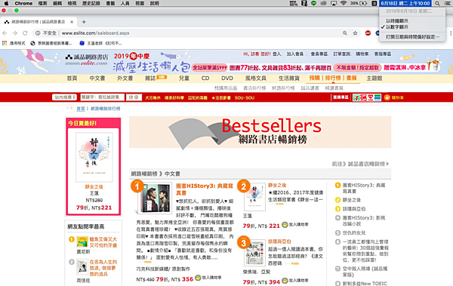Click the site information icon beside 不安全
This screenshot has height=286, width=453.
[38, 33]
